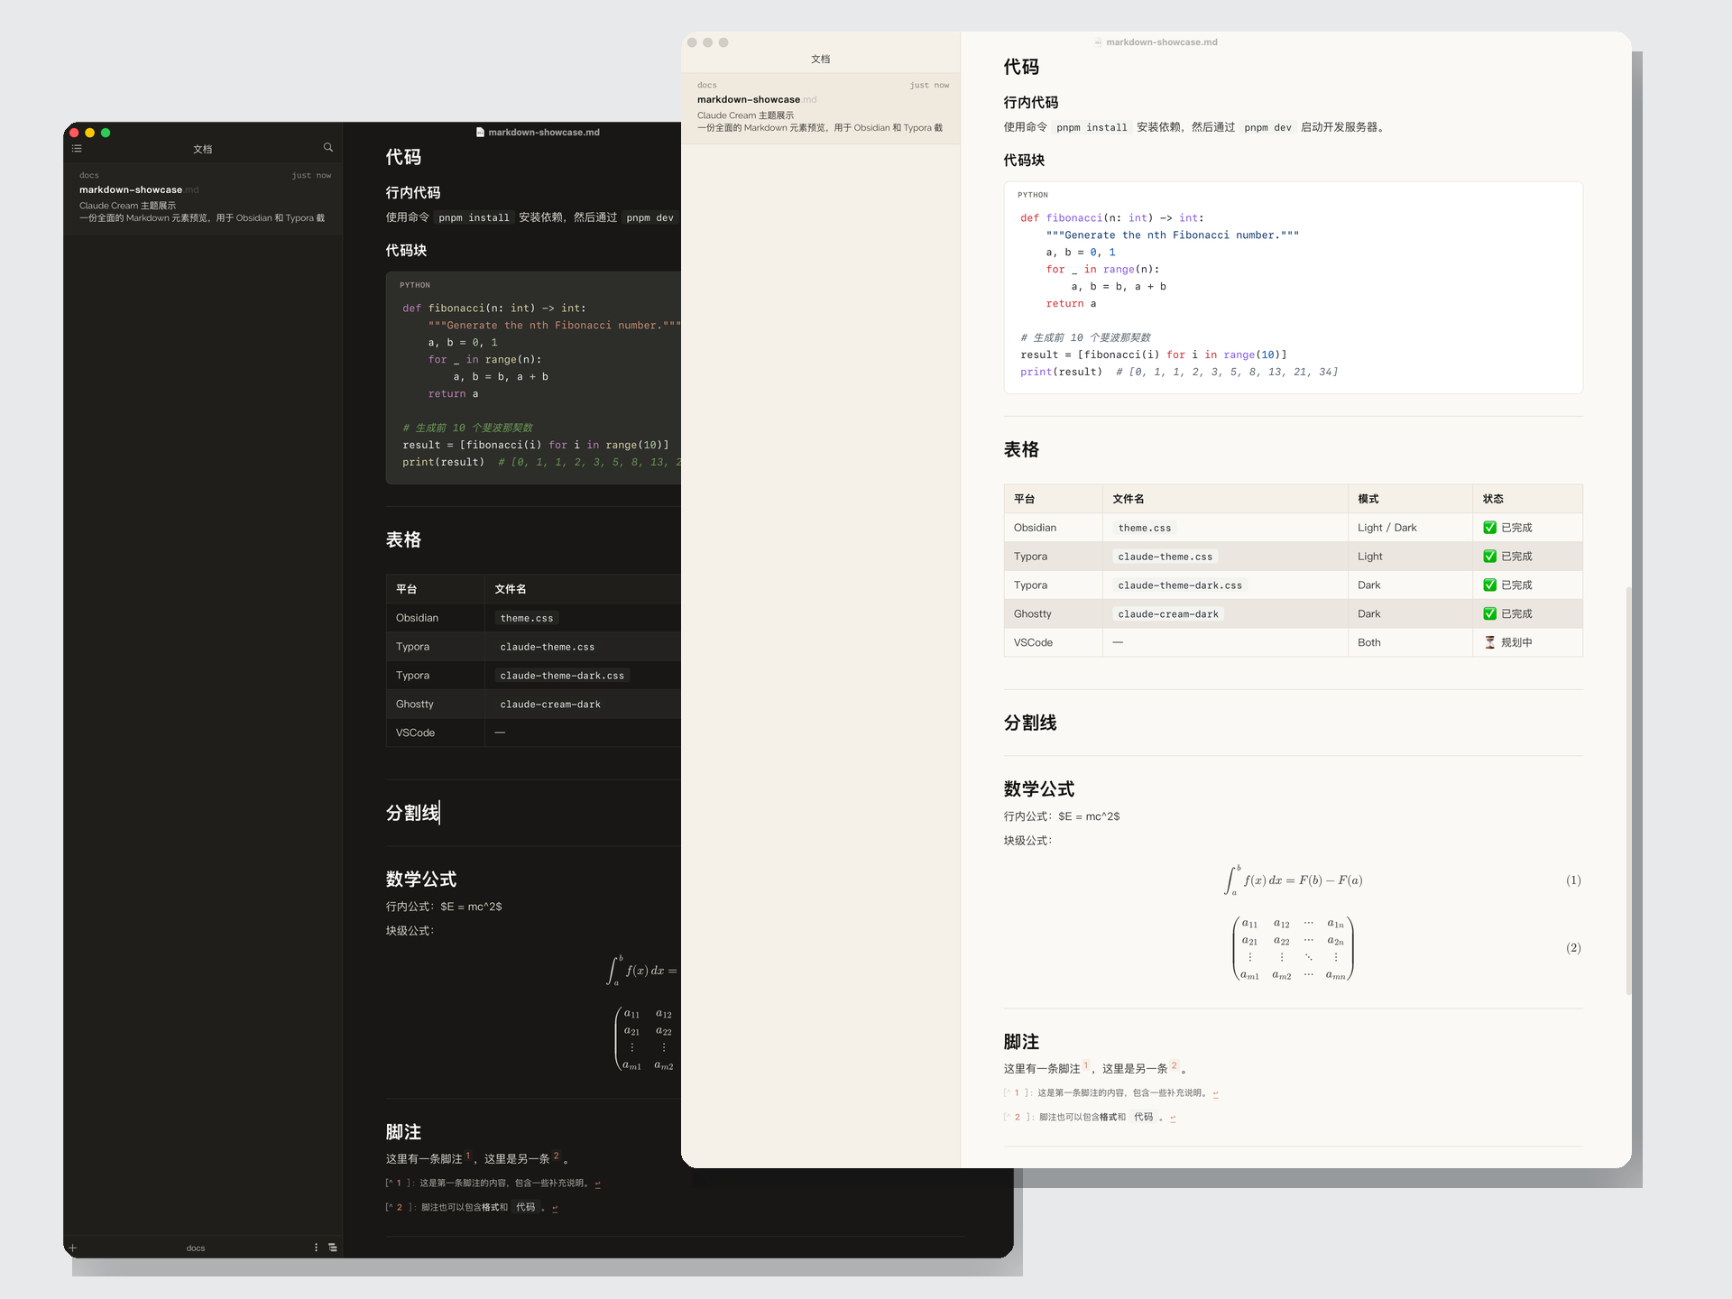The height and width of the screenshot is (1299, 1732).
Task: Select the markdown-showcase note in the dark window sidebar
Action: [x=203, y=198]
